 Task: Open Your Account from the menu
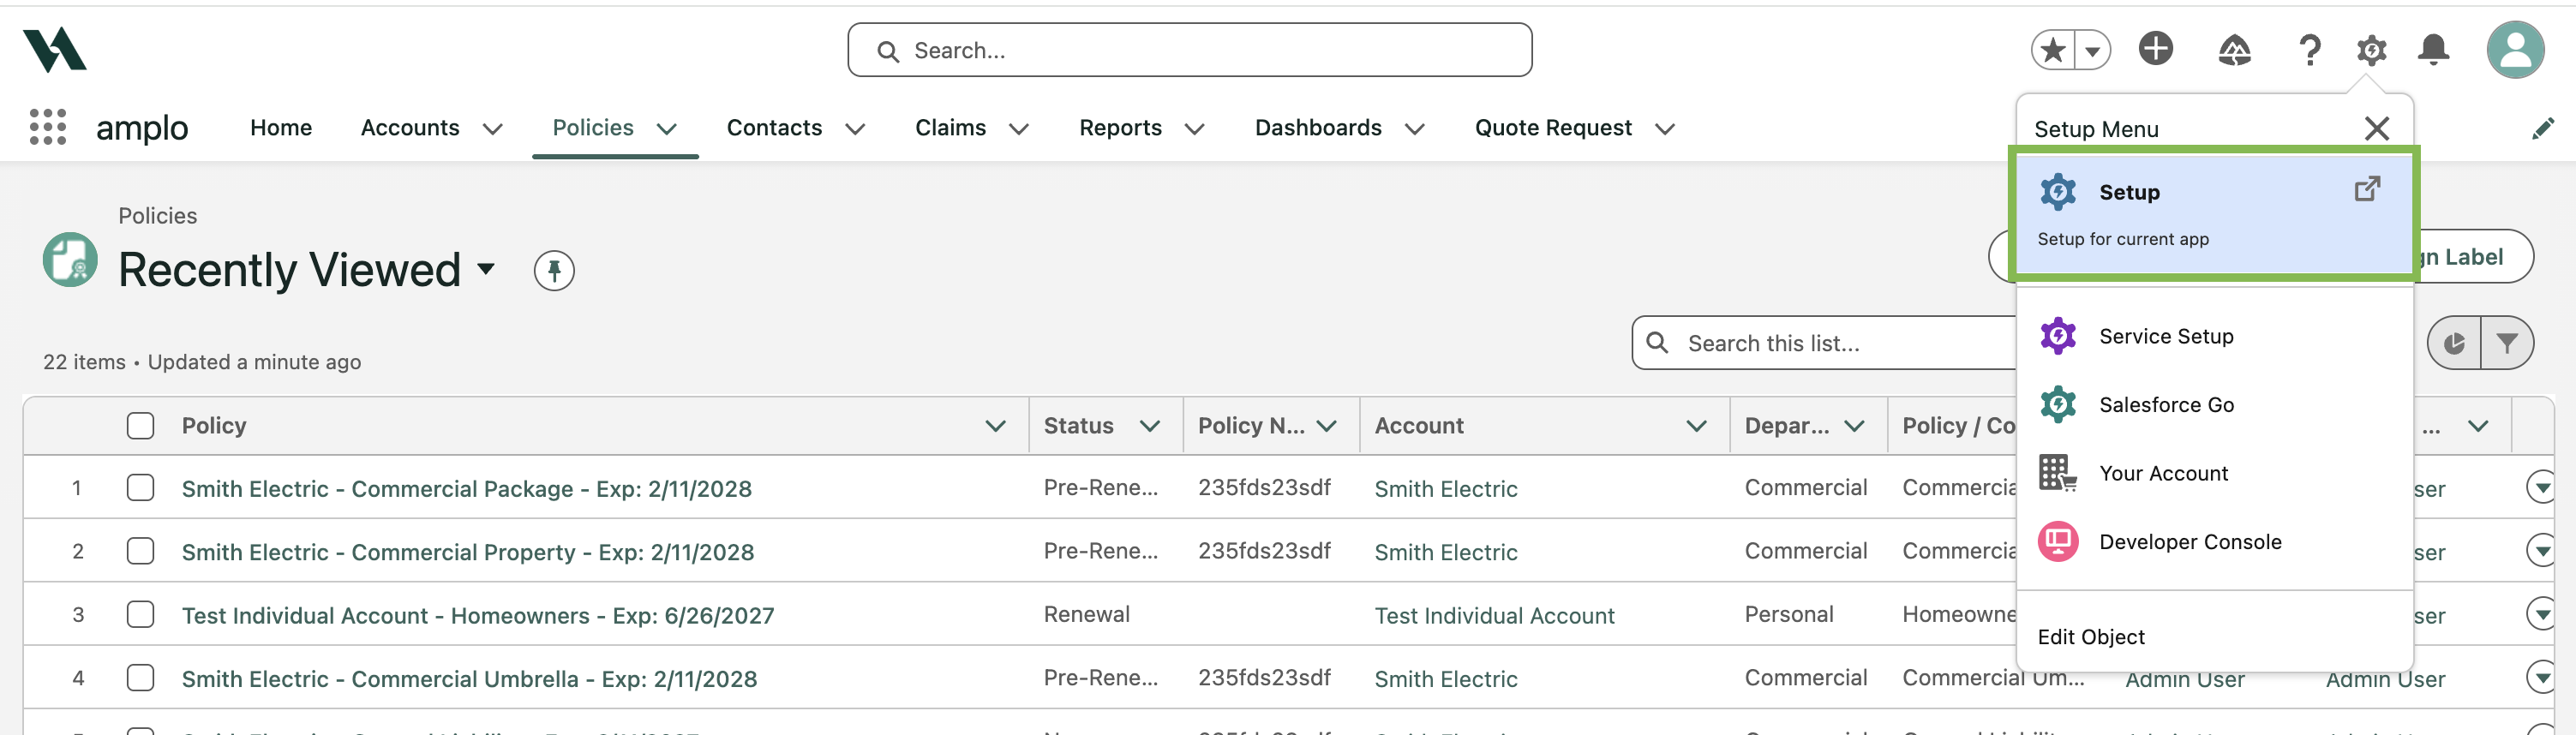tap(2214, 473)
